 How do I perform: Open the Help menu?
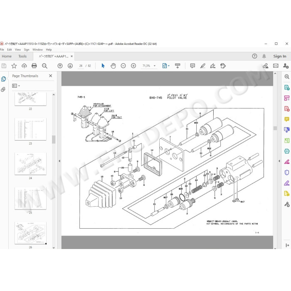click(x=49, y=49)
